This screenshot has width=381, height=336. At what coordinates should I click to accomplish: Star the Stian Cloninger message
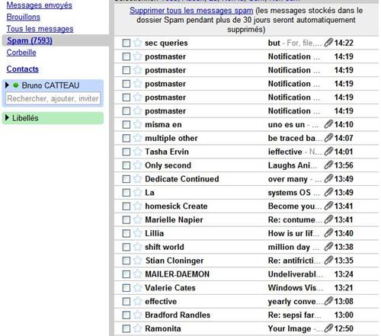coord(137,261)
